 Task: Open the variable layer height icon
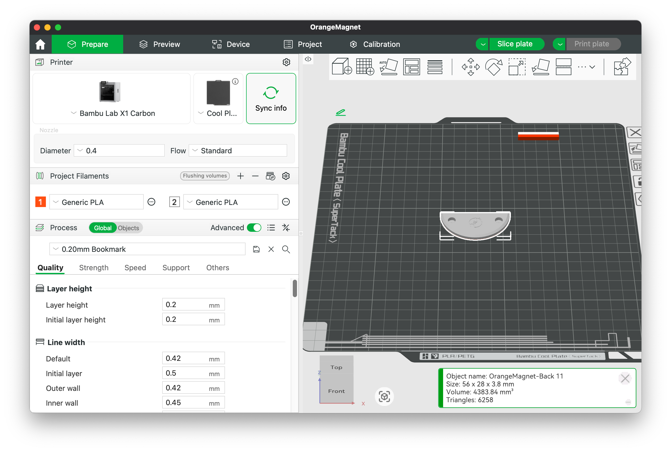tap(435, 67)
